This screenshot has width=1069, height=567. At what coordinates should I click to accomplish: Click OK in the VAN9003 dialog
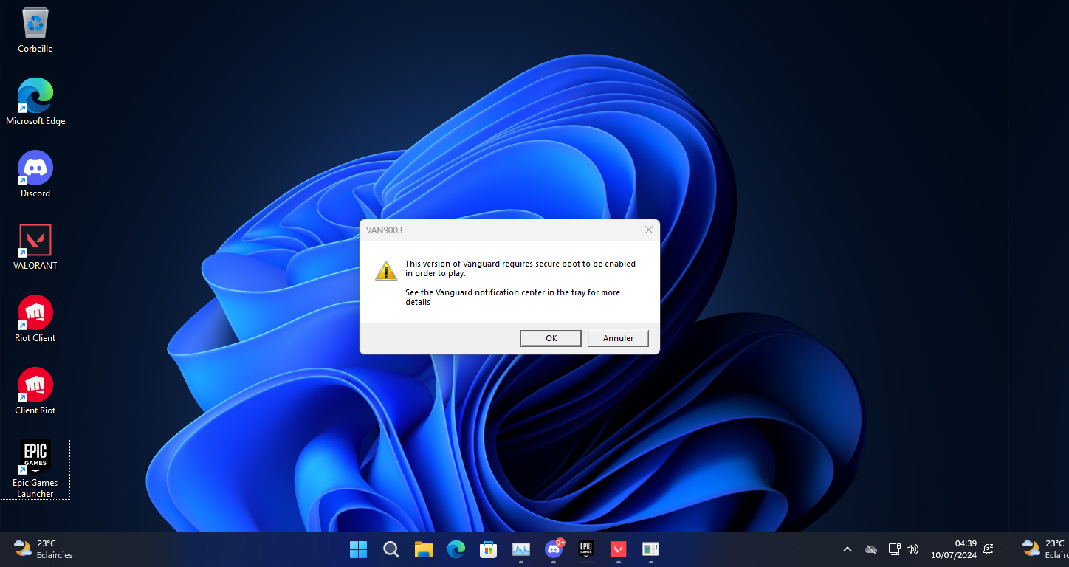click(550, 338)
